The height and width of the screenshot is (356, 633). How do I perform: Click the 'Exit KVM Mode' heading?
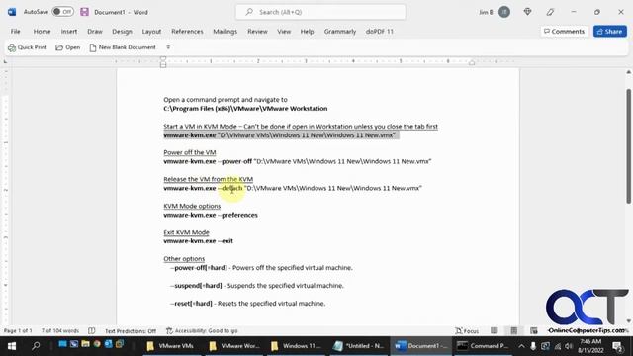[x=187, y=232]
